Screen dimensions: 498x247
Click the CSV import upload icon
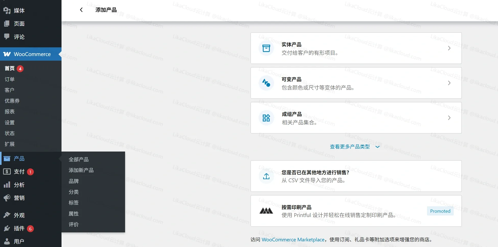coord(266,176)
